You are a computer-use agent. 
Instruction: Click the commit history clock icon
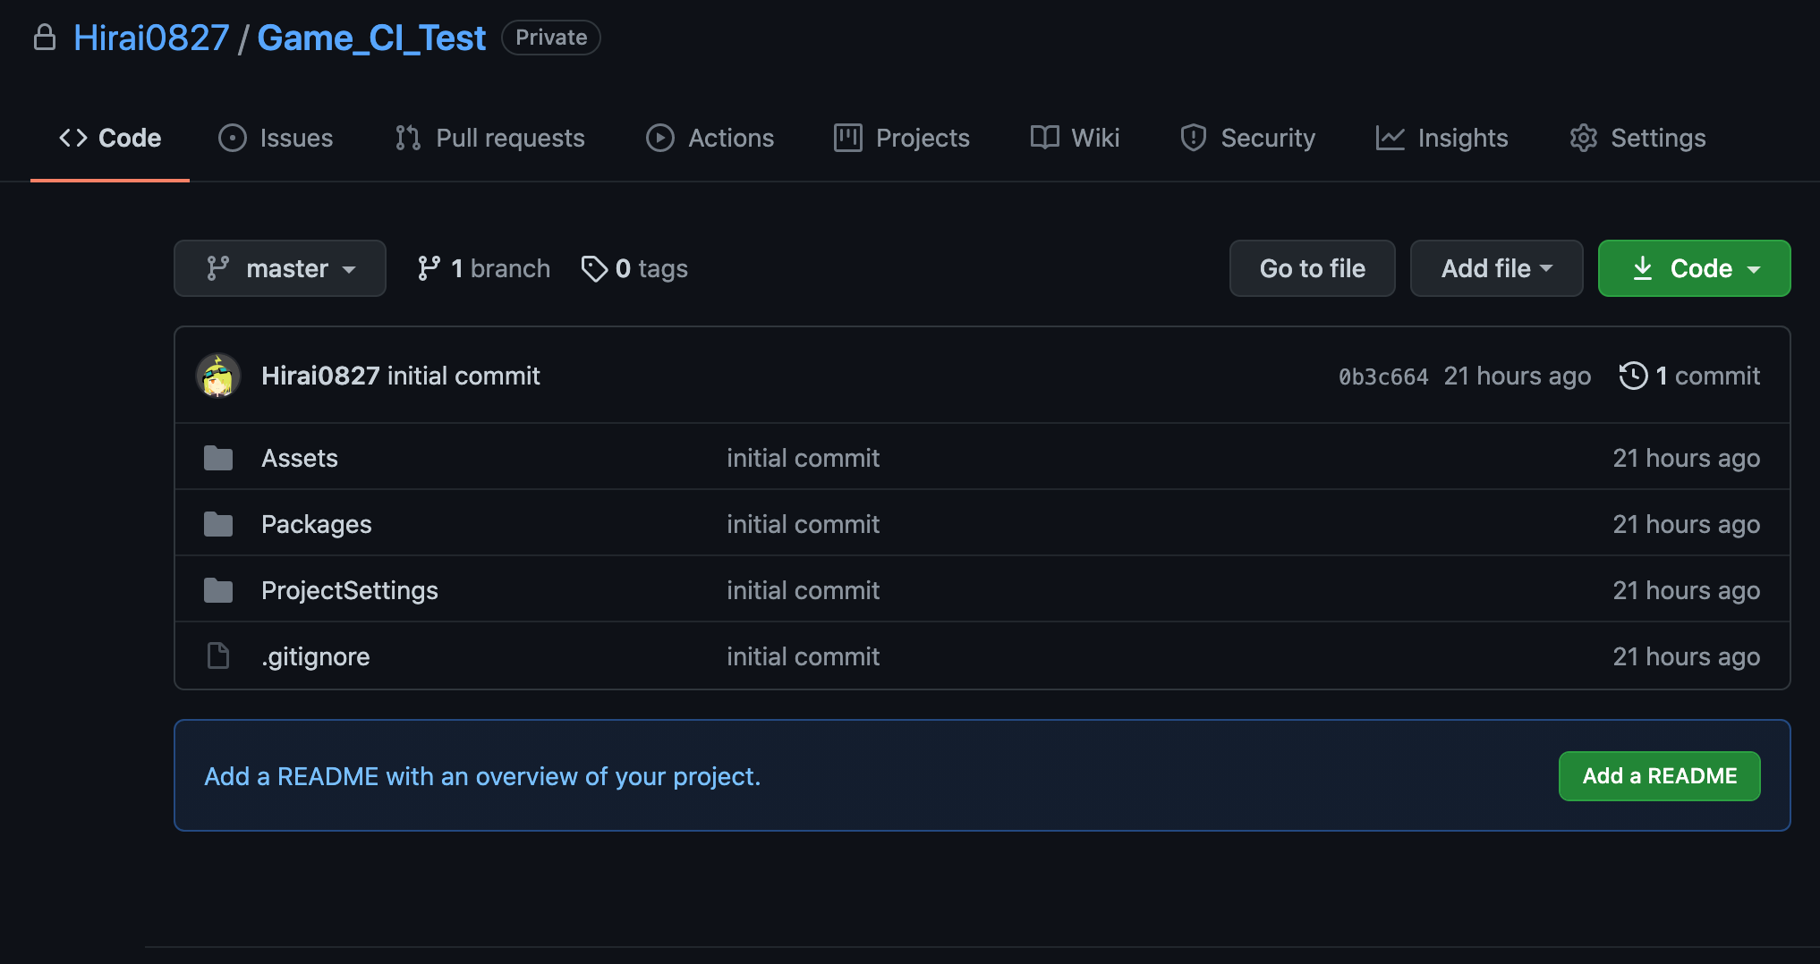pyautogui.click(x=1633, y=376)
